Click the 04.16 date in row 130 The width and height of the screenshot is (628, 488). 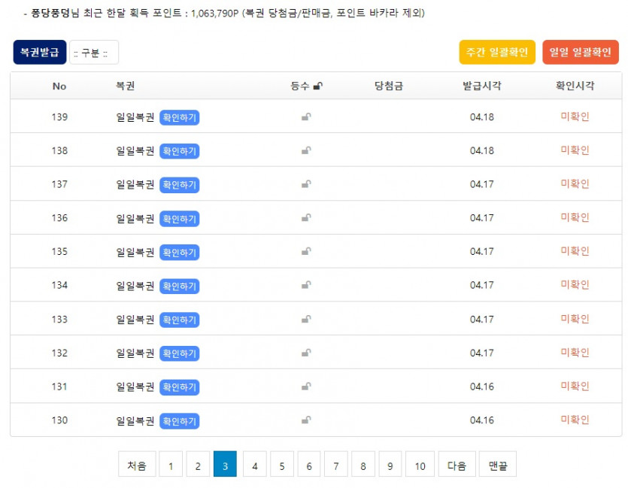(x=482, y=420)
